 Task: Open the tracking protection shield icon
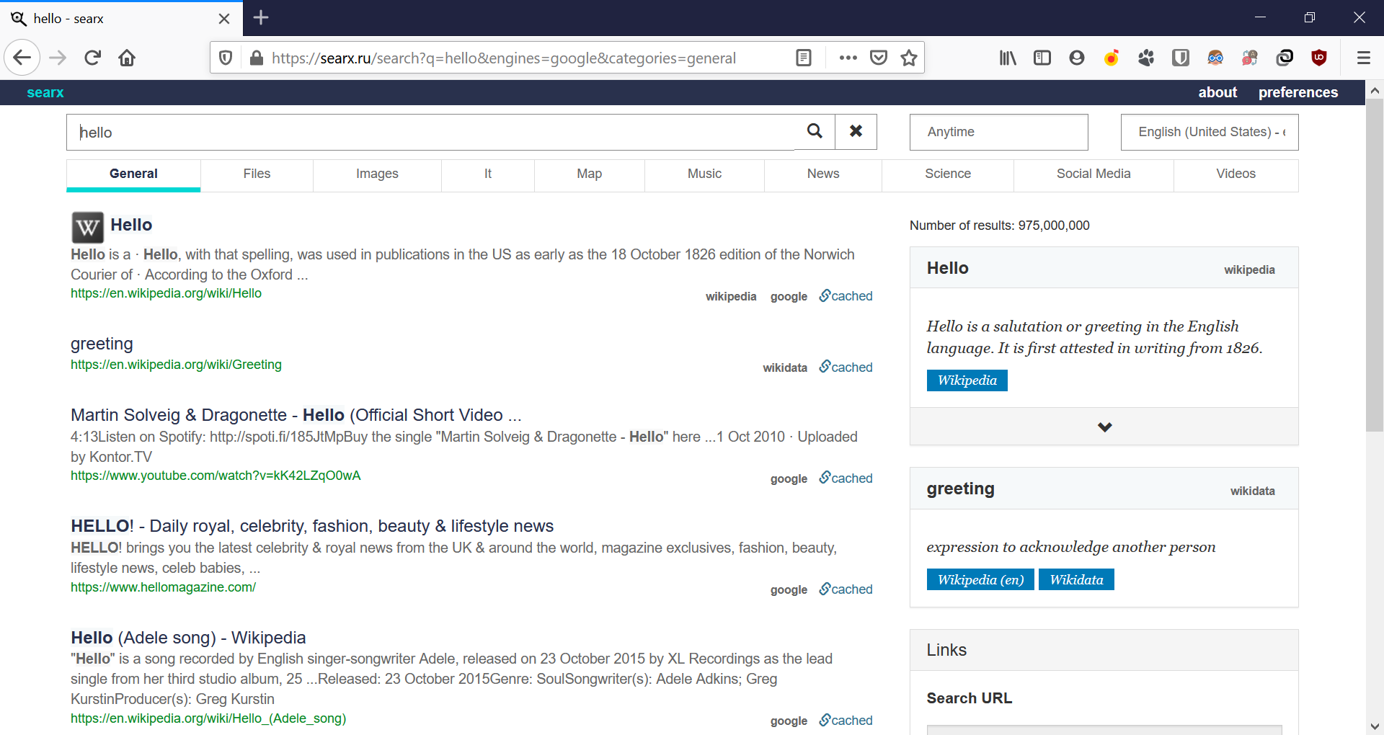[x=226, y=58]
